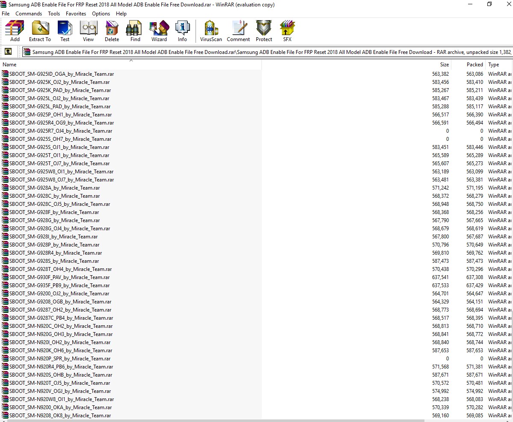Select SBOOT_SM-G928I_by_Miracle_Team.rar
The height and width of the screenshot is (422, 513).
(53, 237)
